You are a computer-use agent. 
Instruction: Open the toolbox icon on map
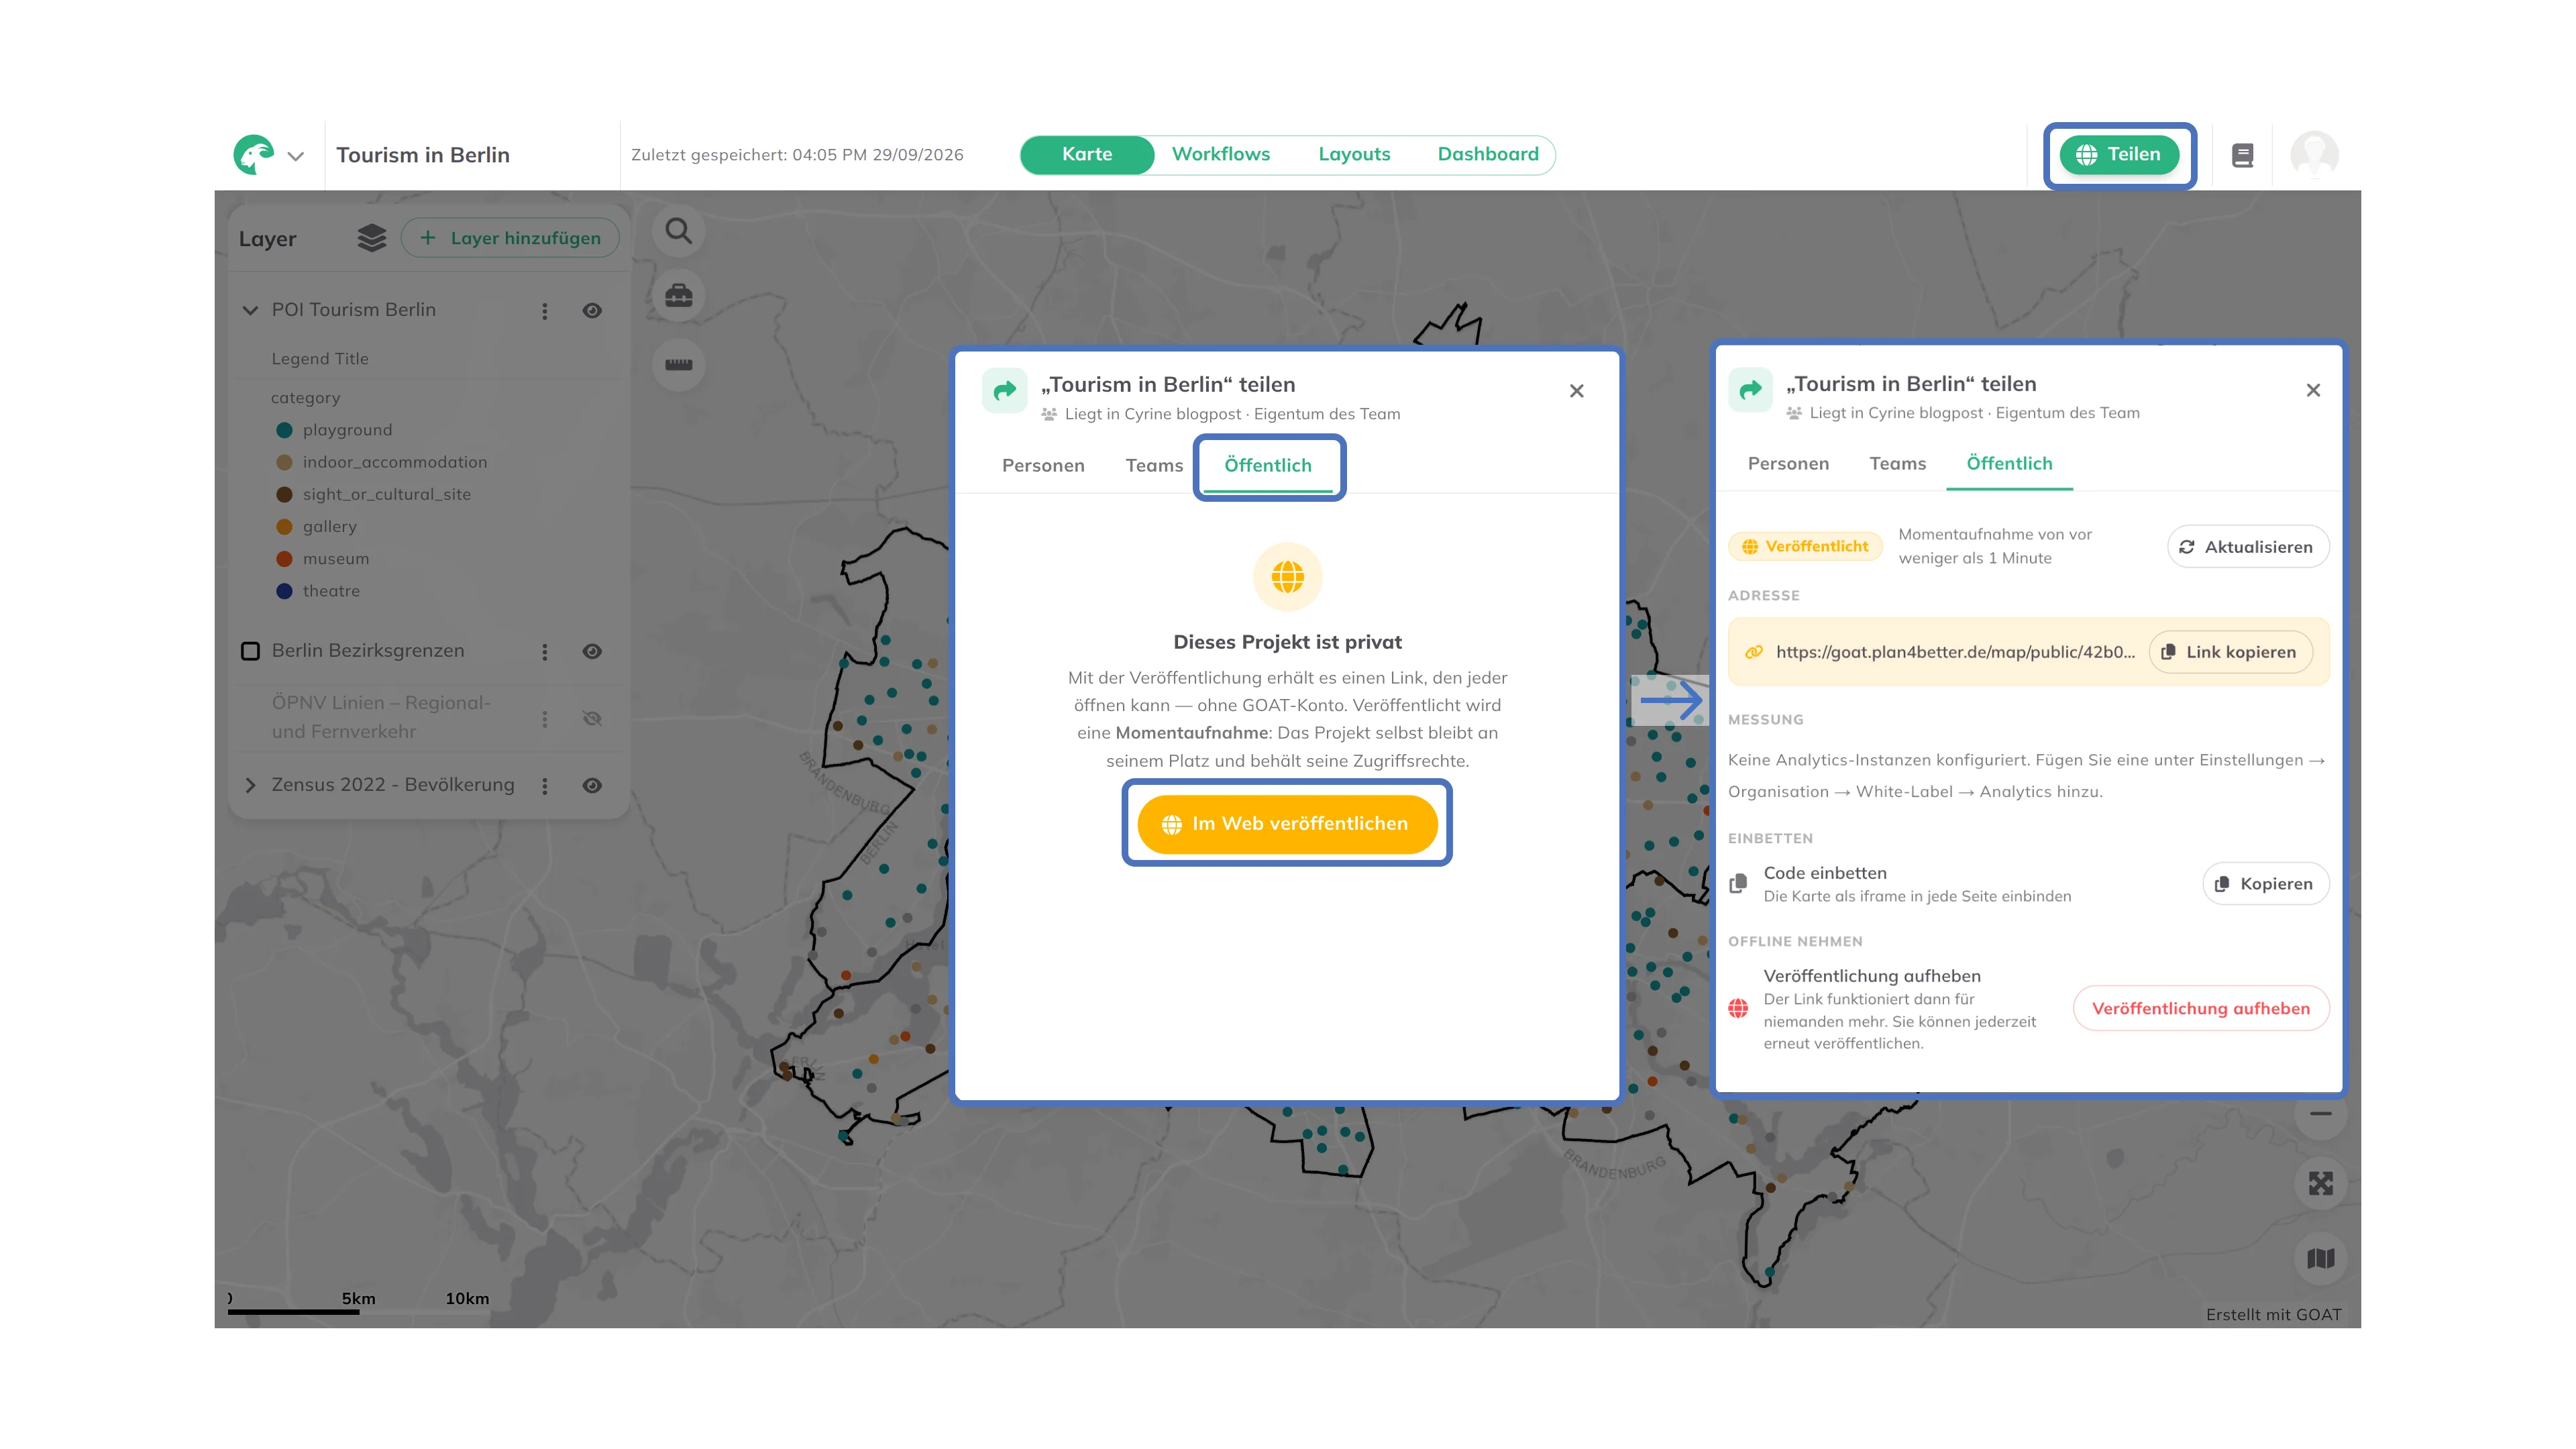click(679, 296)
